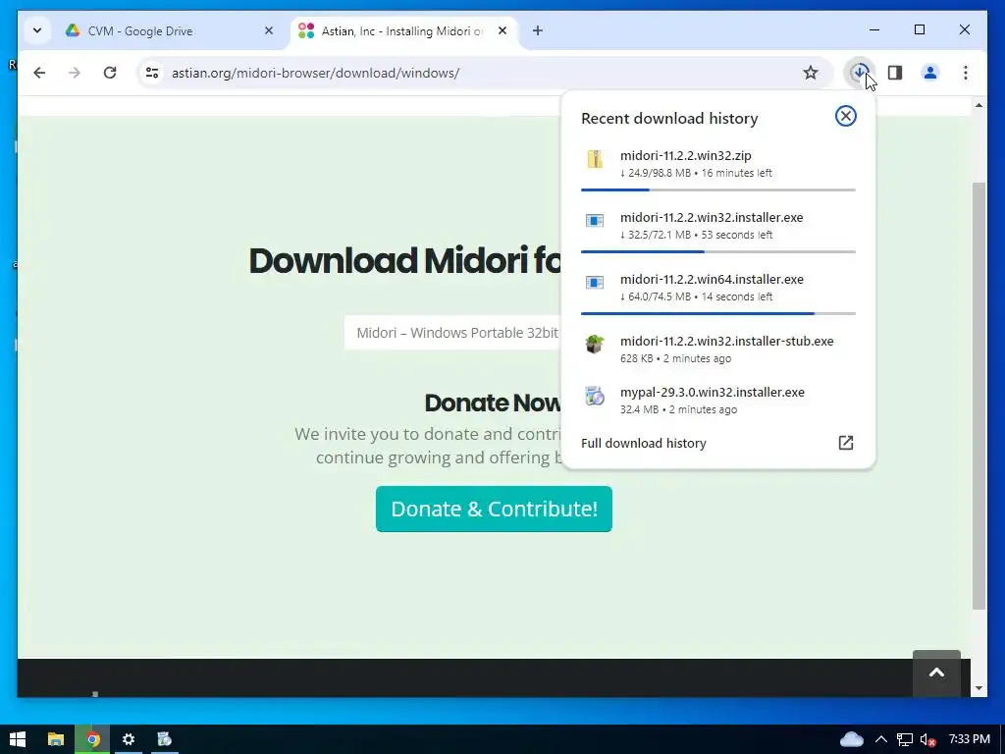This screenshot has height=754, width=1005.
Task: Click the midori win64.installer.exe file icon
Action: coord(595,283)
